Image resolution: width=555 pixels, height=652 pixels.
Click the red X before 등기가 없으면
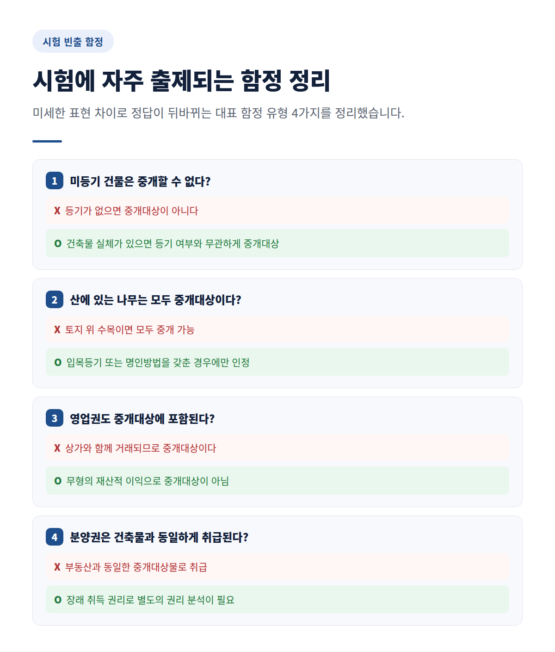tap(57, 211)
